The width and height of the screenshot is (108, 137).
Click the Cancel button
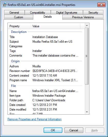[x=74, y=130]
